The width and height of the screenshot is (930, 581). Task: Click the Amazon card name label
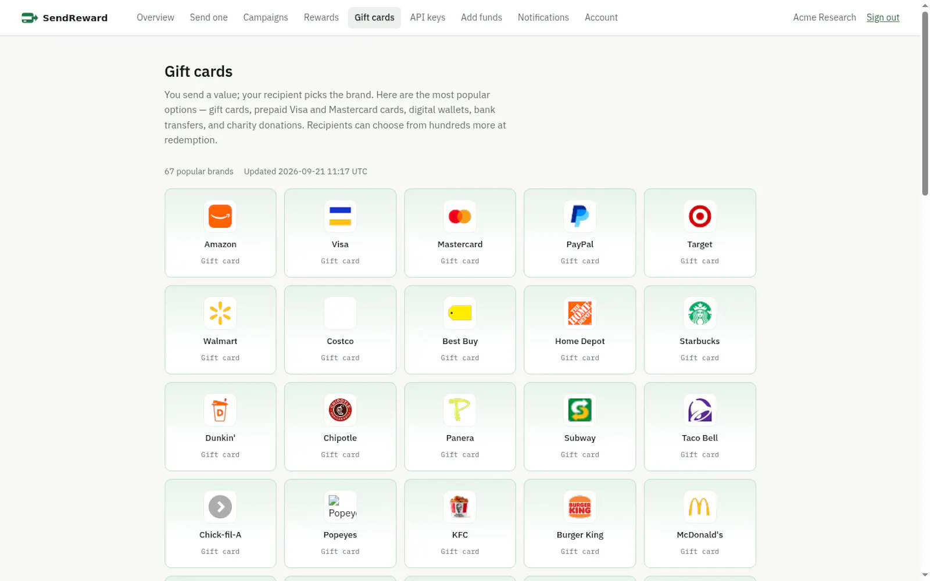[220, 245]
